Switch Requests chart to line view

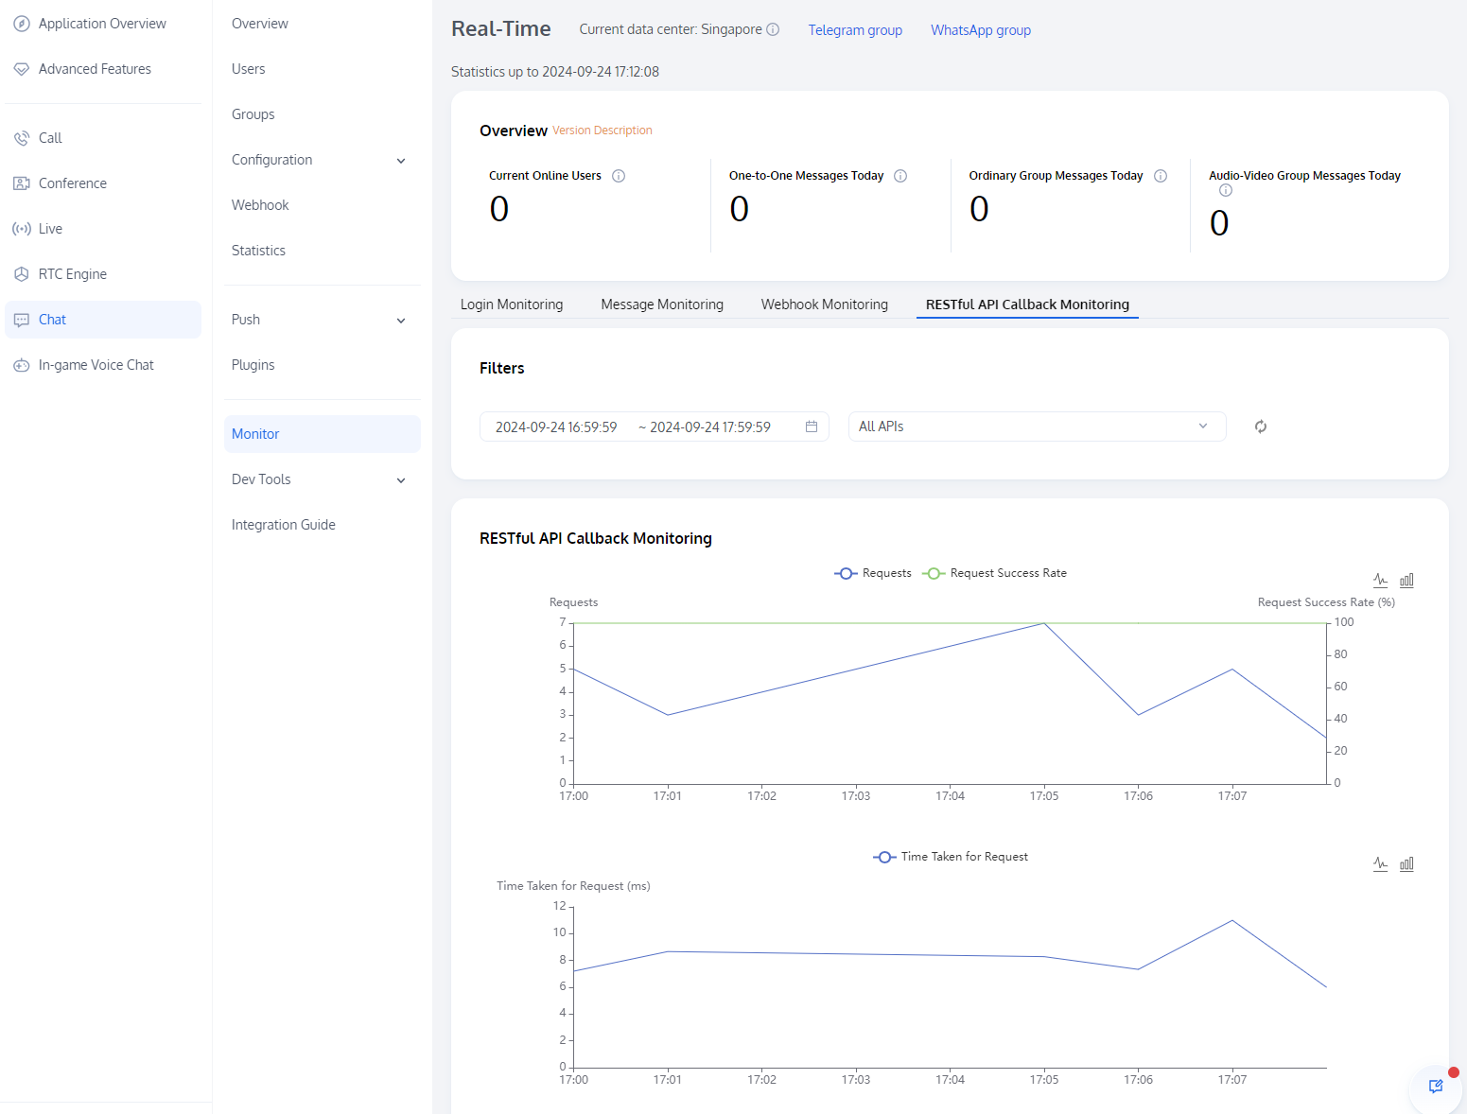click(1380, 580)
